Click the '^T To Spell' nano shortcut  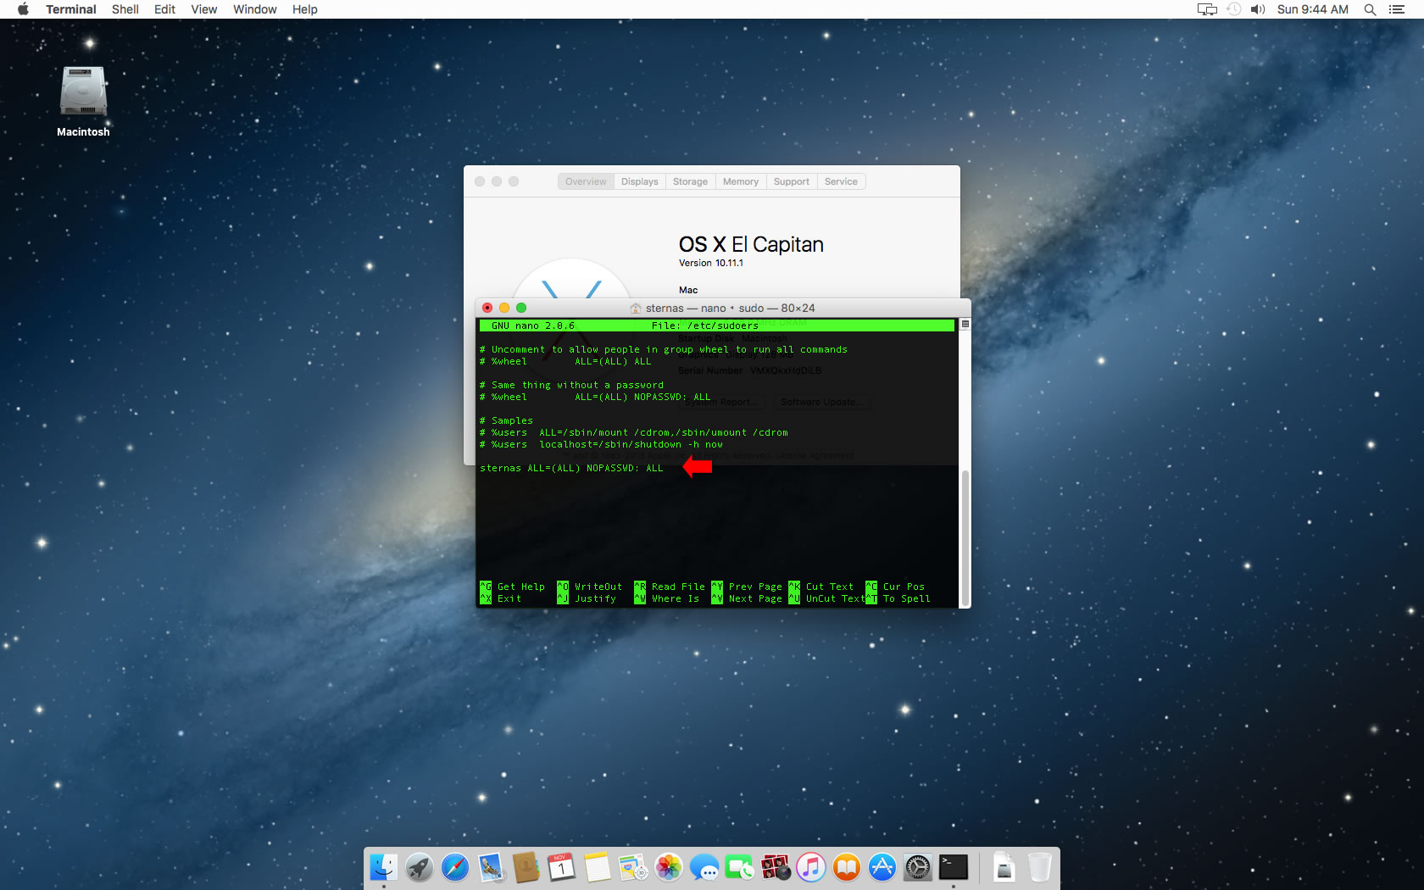(898, 598)
